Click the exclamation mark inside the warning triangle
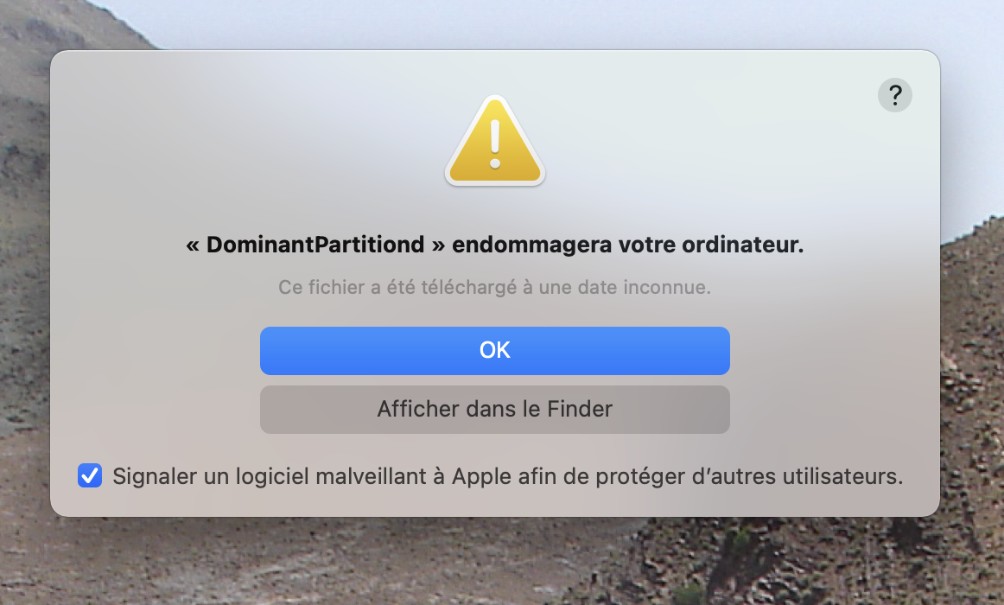 pos(495,143)
